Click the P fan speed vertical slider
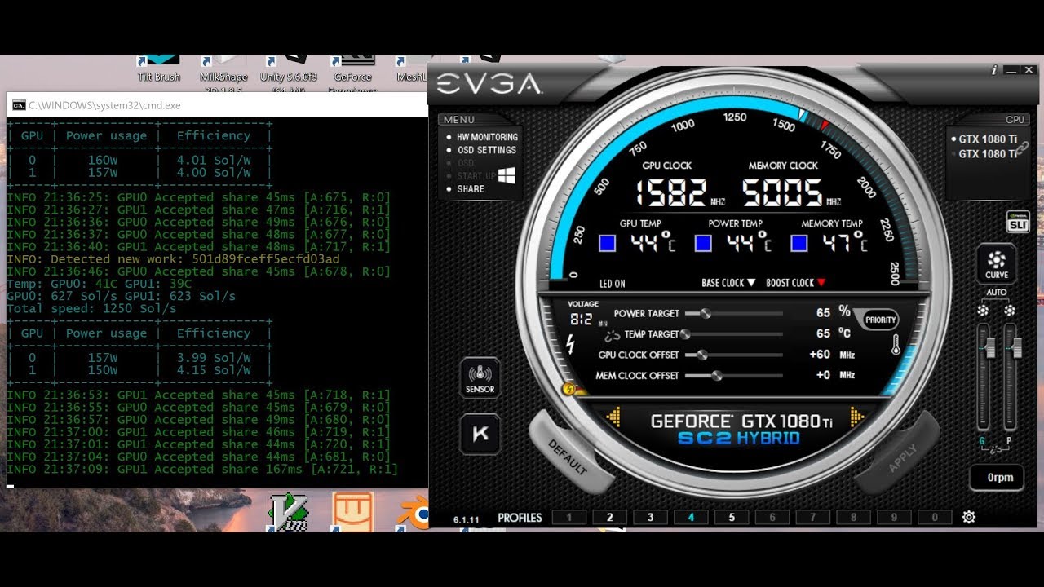This screenshot has width=1044, height=587. click(1010, 377)
